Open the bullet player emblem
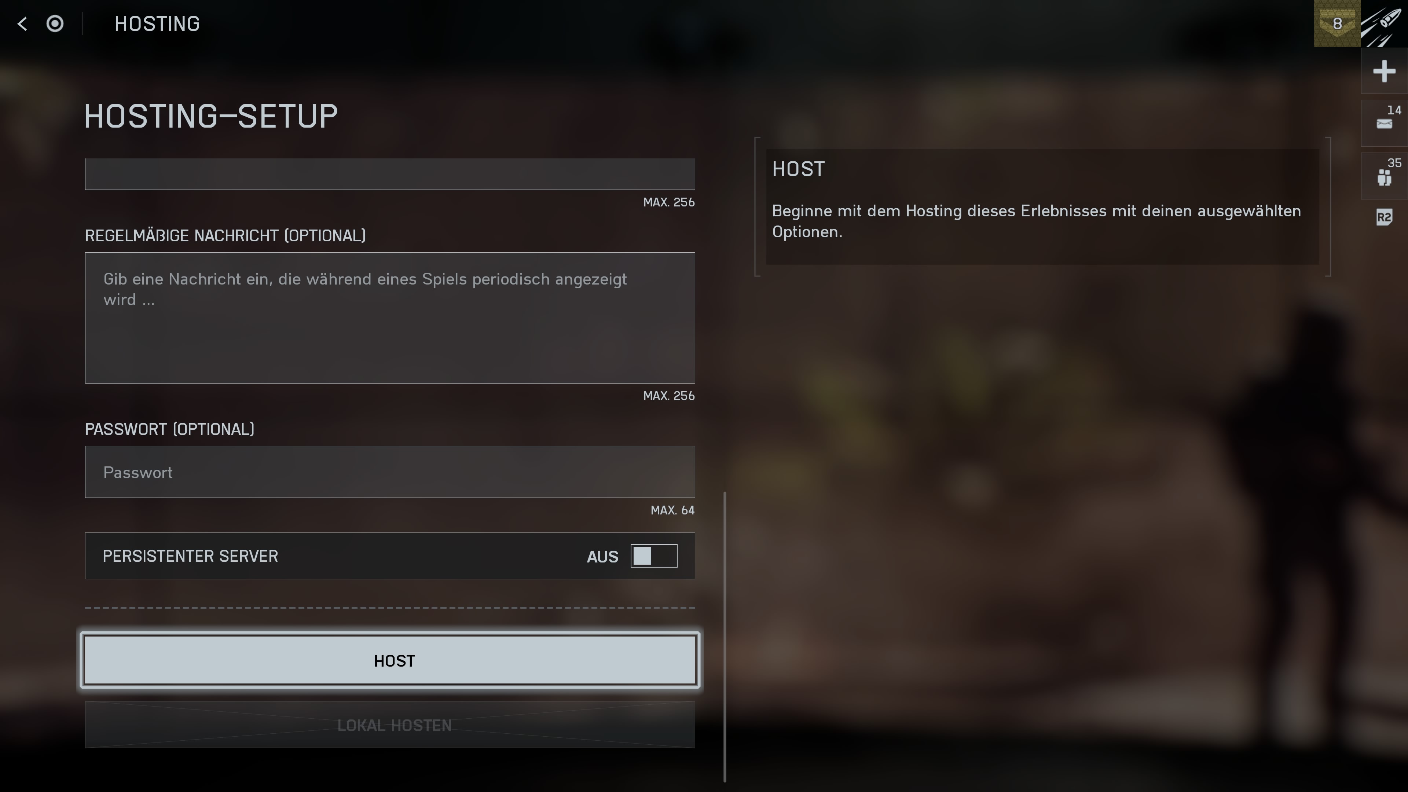 click(x=1384, y=23)
